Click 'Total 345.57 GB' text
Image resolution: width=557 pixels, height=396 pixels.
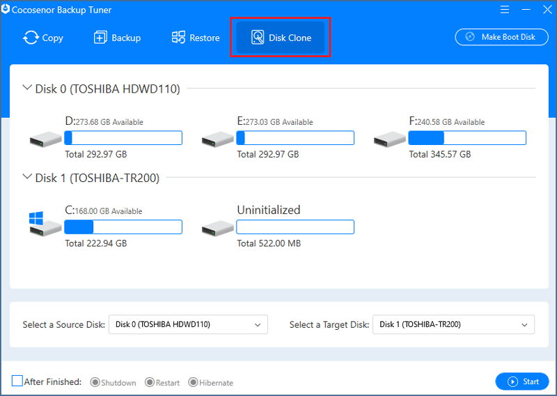tap(440, 154)
